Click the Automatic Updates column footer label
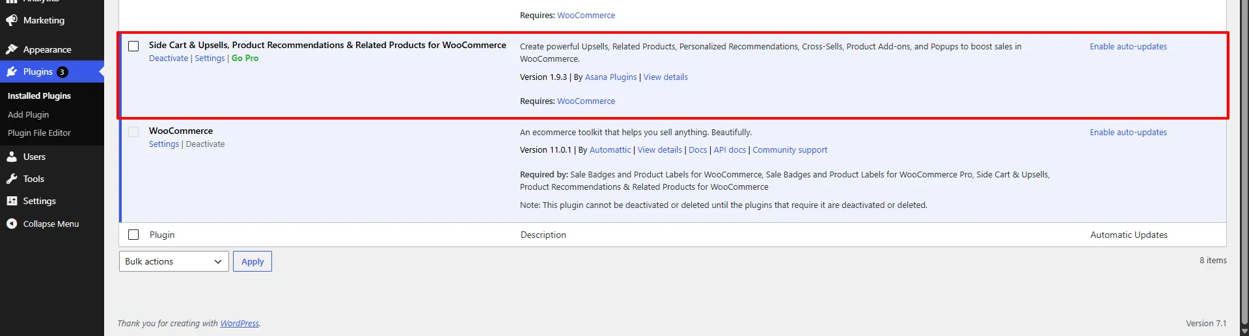The image size is (1249, 336). click(x=1129, y=235)
